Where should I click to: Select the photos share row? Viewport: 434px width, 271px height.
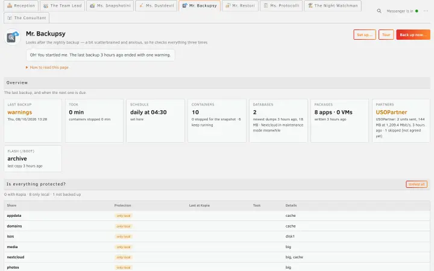pyautogui.click(x=217, y=267)
